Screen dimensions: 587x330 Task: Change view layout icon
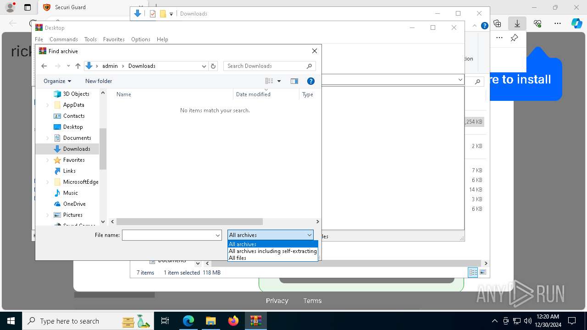coord(269,81)
